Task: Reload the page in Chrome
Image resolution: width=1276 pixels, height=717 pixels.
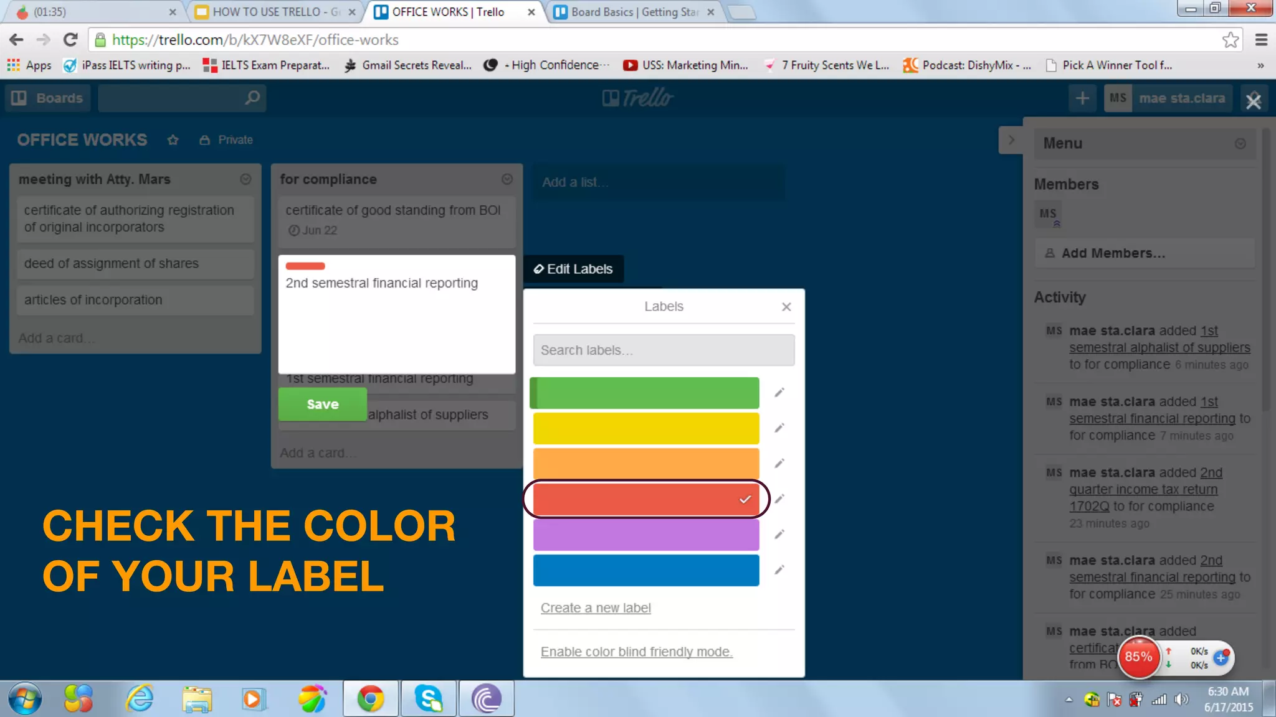Action: click(x=70, y=40)
